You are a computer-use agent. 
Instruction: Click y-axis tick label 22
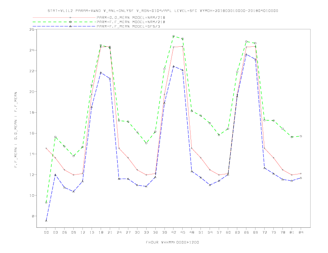32,71
